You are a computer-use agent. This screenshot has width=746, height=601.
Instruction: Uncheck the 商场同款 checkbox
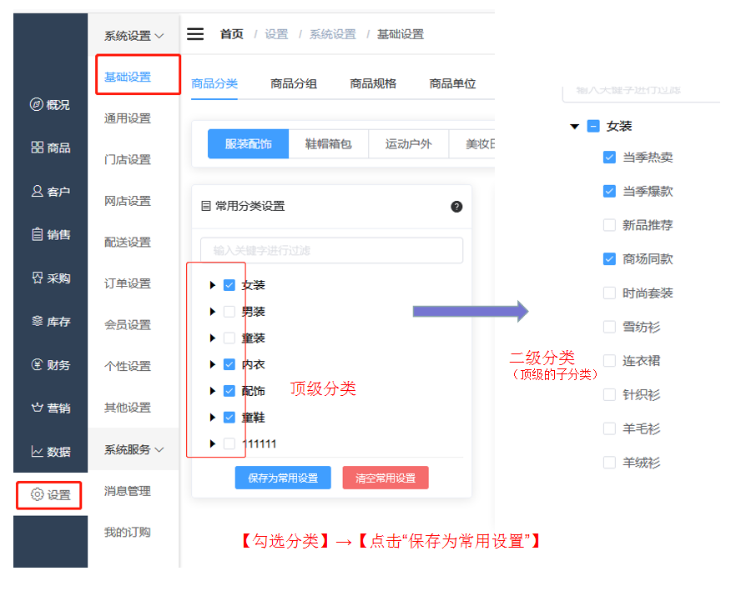609,259
